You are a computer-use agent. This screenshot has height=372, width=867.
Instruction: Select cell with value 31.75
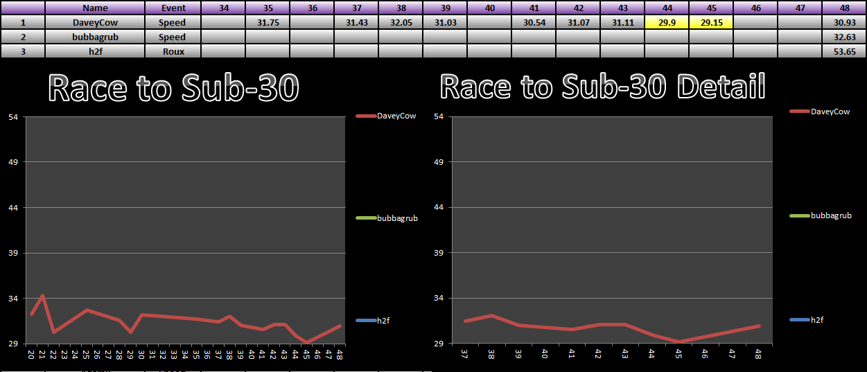tap(268, 22)
